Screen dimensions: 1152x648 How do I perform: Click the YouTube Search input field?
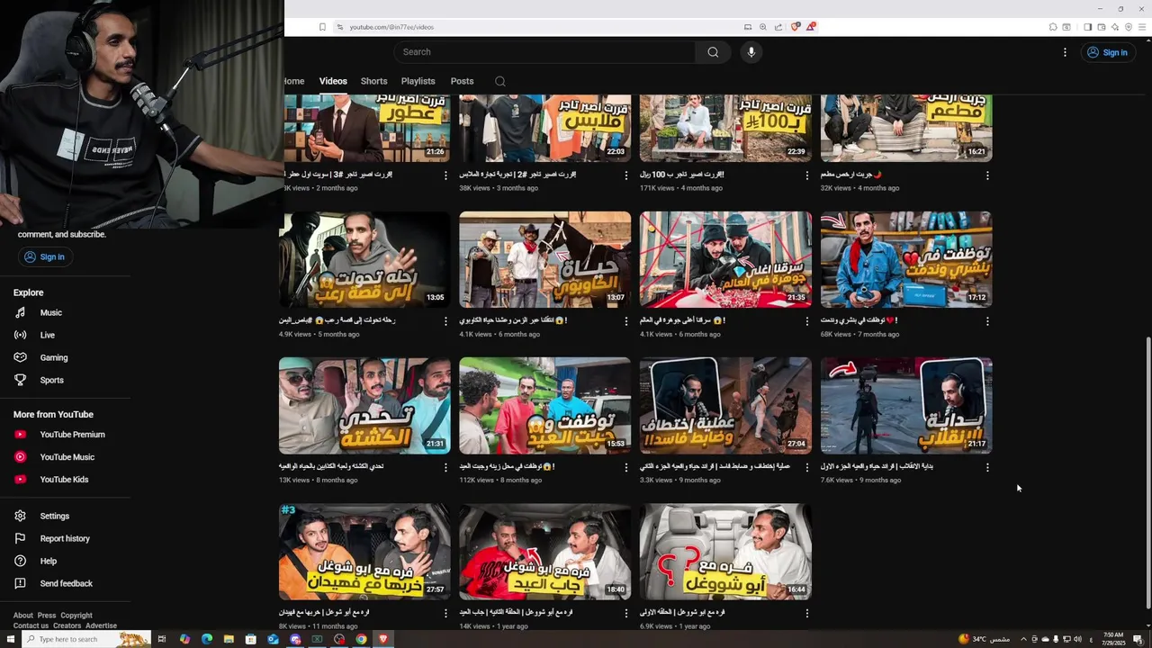click(x=543, y=52)
